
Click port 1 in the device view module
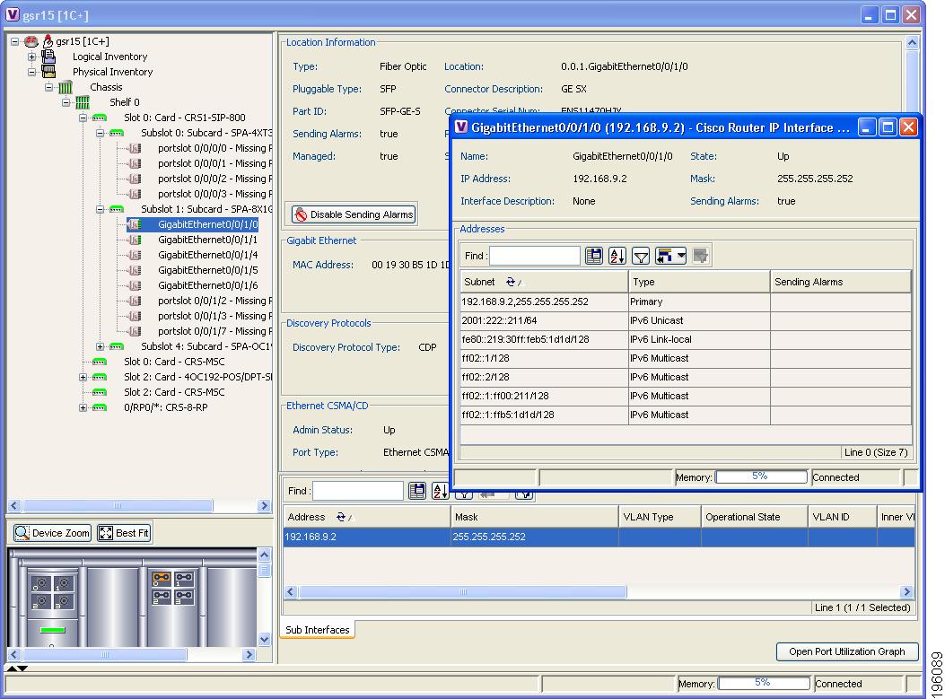point(184,579)
